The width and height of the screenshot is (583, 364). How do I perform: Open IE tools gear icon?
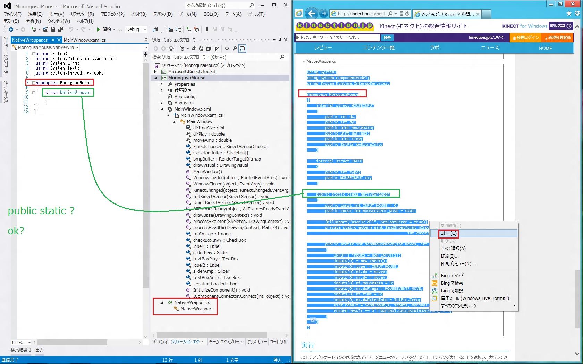pos(577,14)
